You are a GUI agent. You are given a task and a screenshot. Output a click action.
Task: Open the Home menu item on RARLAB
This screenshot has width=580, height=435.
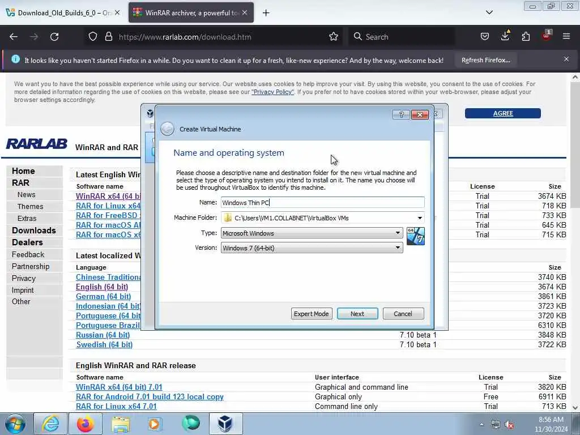(x=23, y=171)
